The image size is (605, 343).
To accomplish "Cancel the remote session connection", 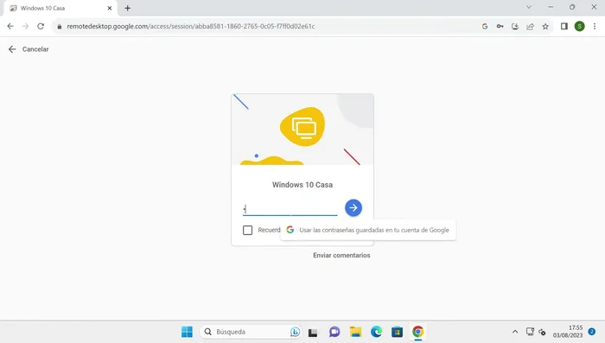I will tap(29, 49).
